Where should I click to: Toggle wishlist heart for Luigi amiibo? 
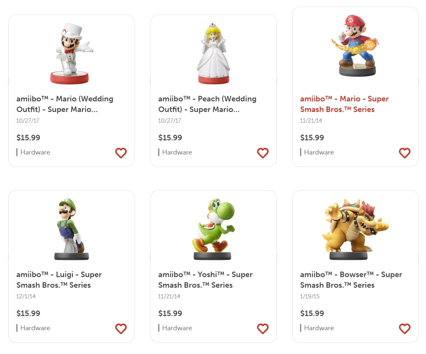pyautogui.click(x=121, y=329)
